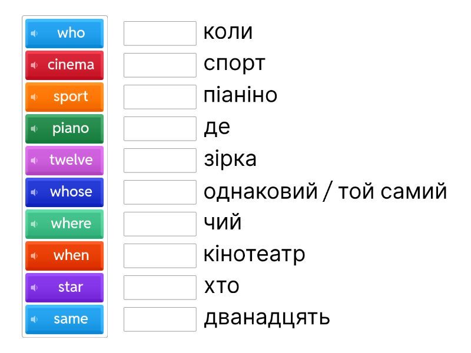
Task: Click the answer box beside 'коли'
Action: 160,34
